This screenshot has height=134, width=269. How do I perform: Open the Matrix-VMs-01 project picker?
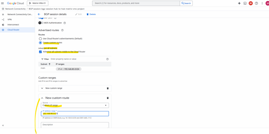[x=38, y=3]
